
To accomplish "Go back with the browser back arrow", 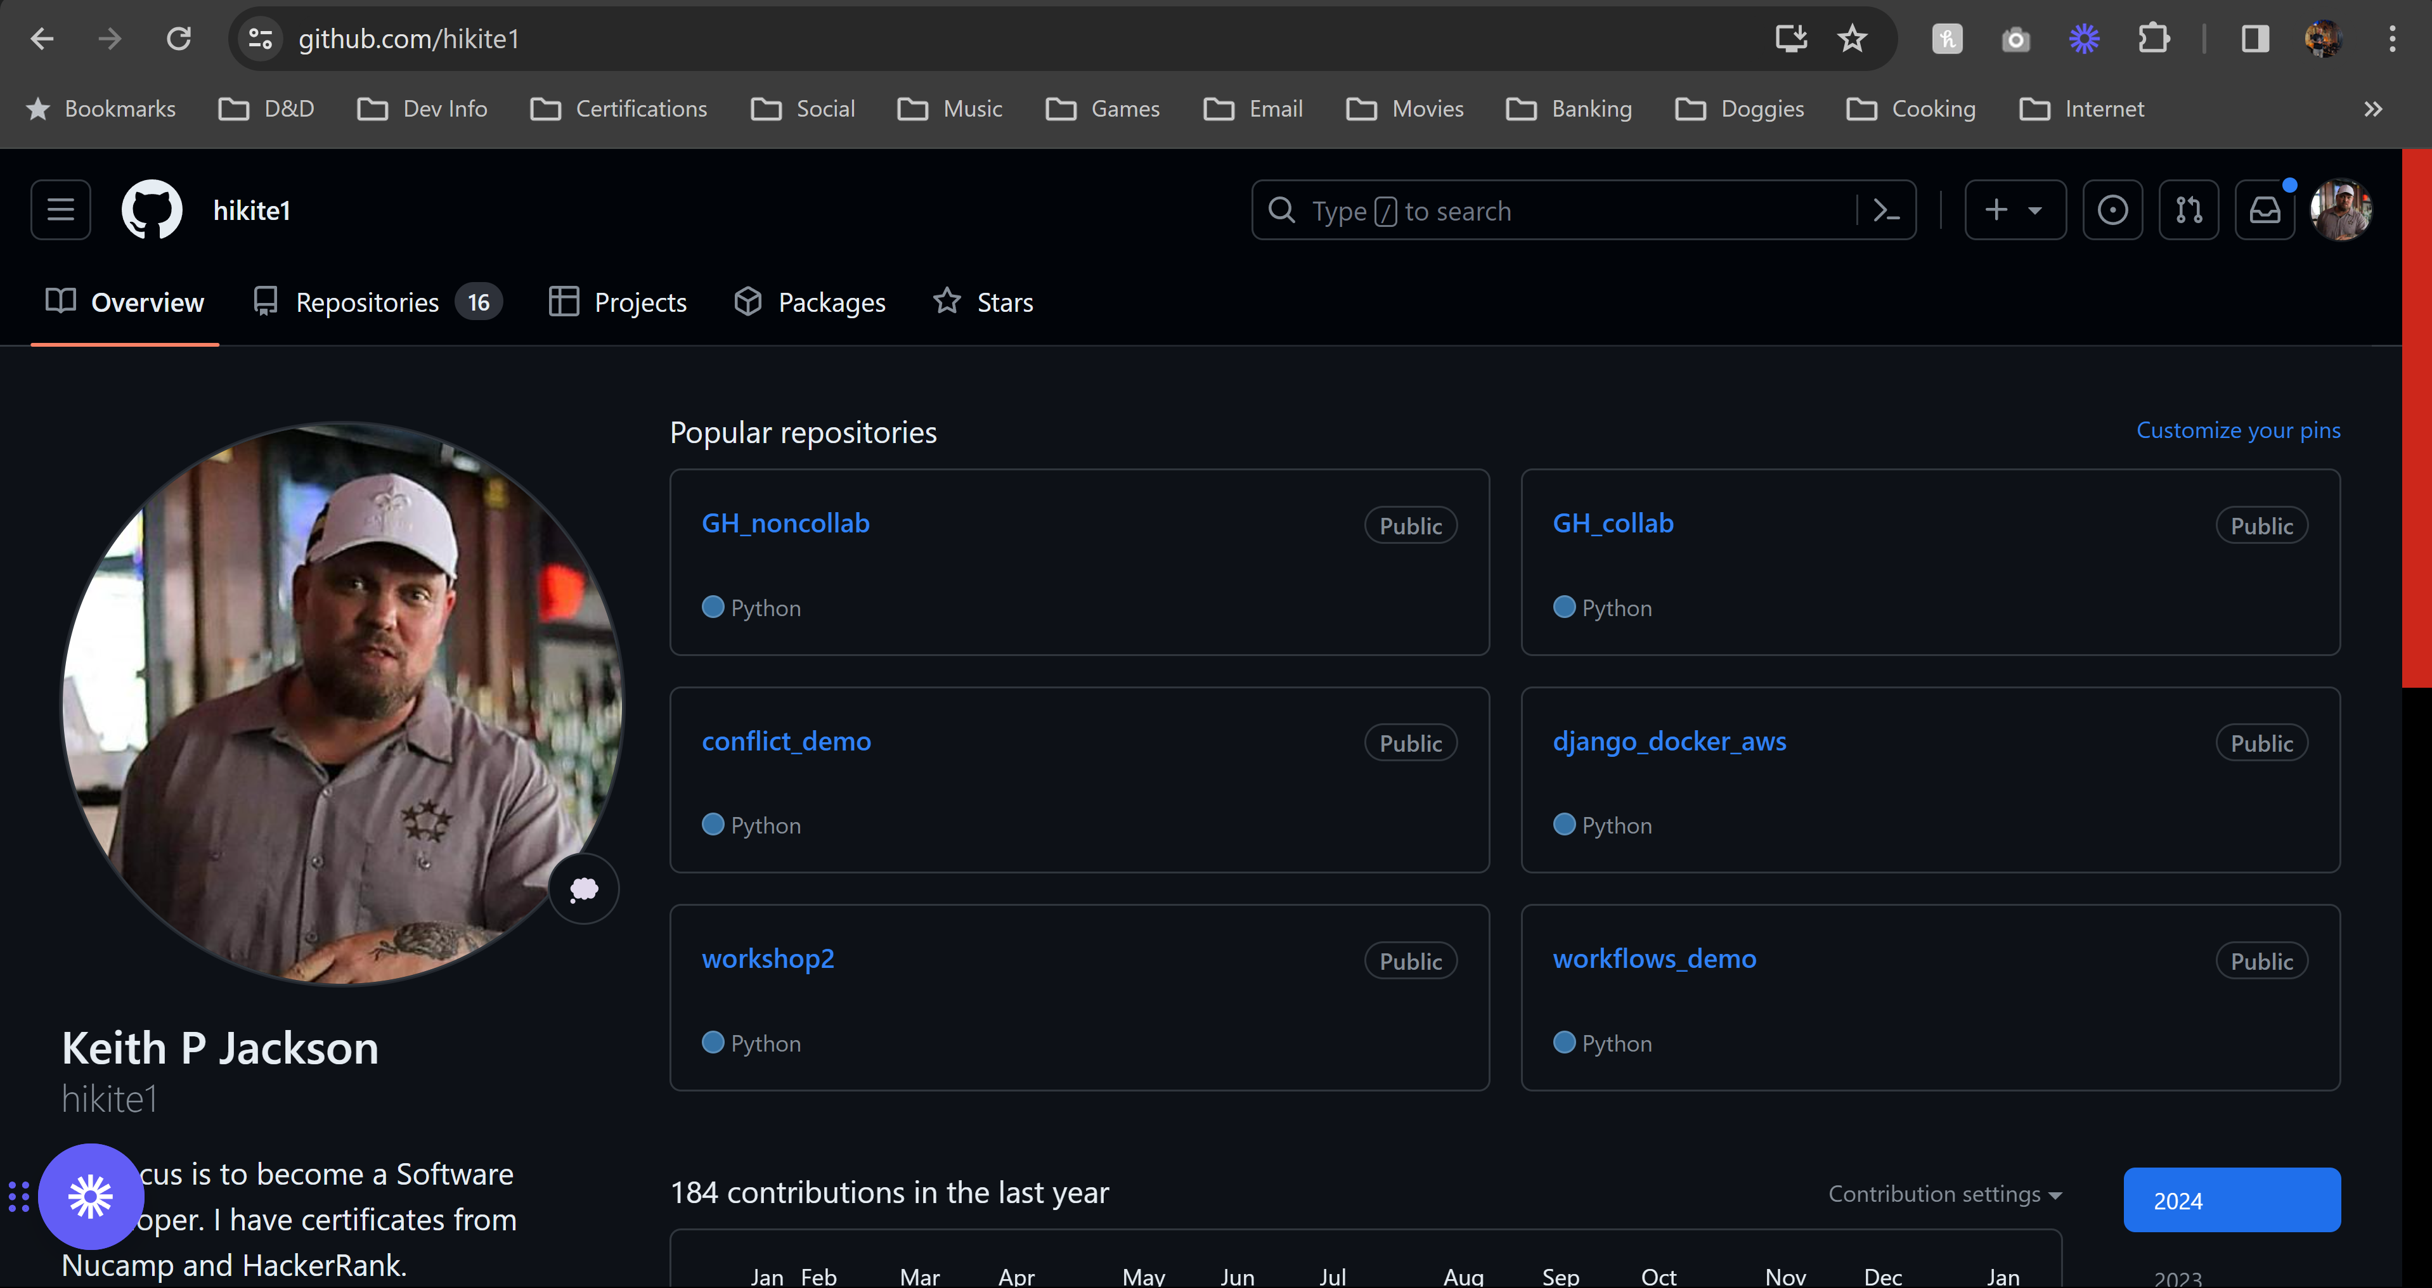I will 42,39.
